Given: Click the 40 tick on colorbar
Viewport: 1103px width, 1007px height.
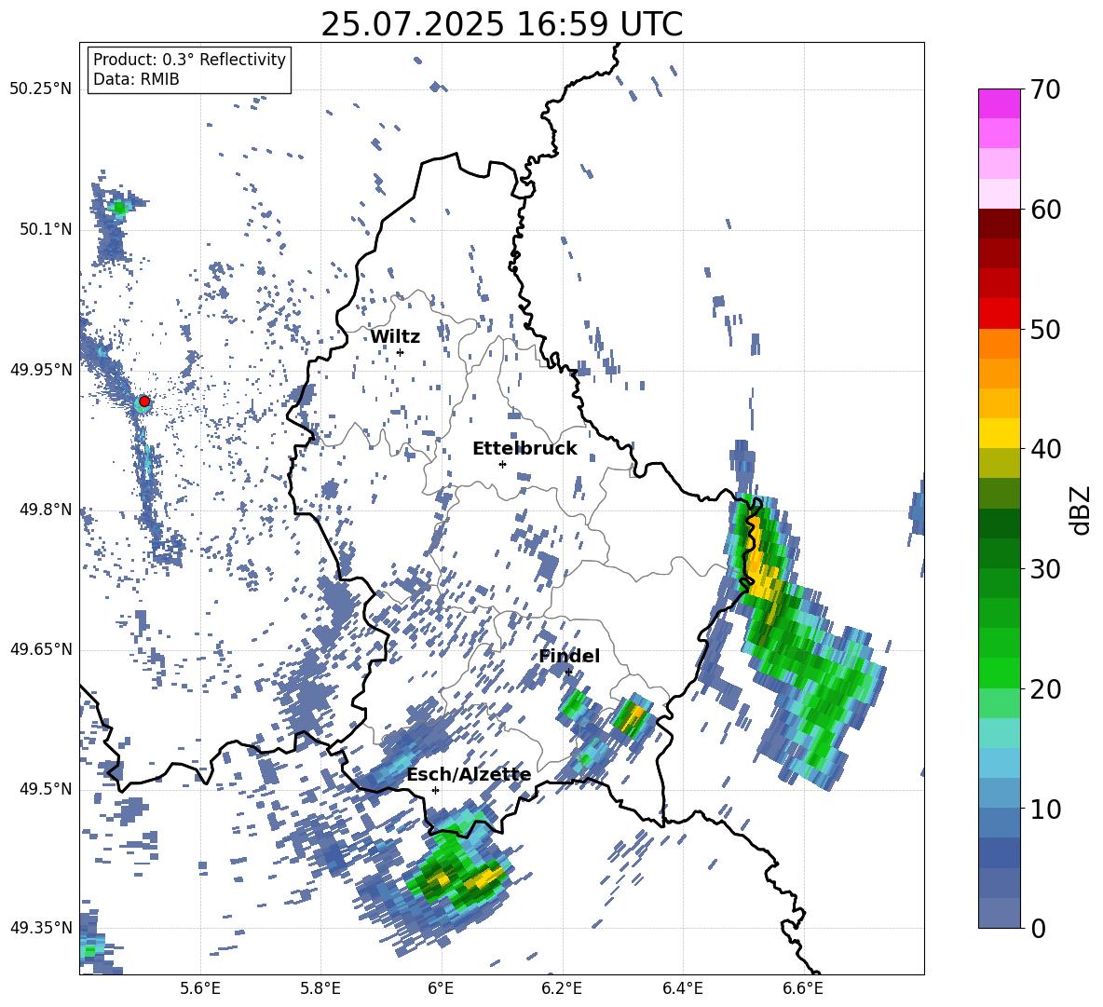Looking at the screenshot, I should point(1044,449).
